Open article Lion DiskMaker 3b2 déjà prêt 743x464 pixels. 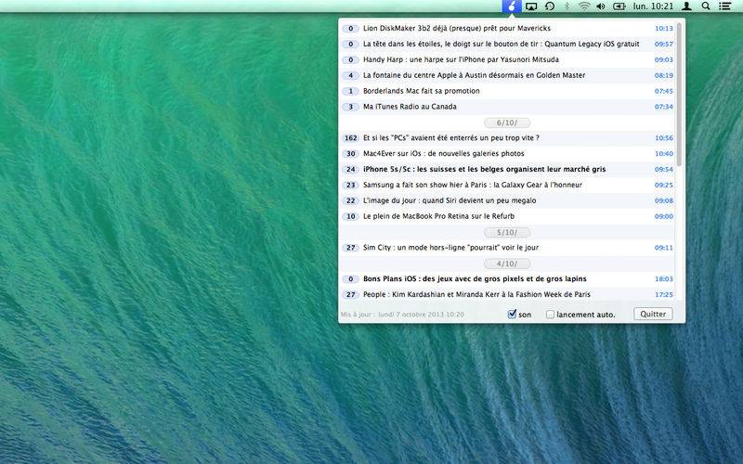pos(457,29)
